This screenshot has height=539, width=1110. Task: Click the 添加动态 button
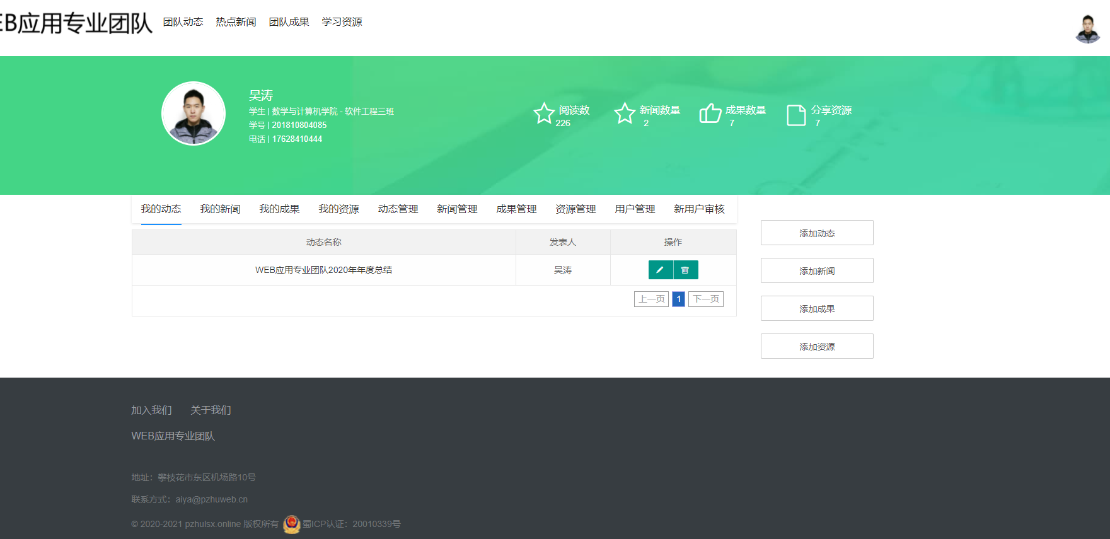[817, 233]
